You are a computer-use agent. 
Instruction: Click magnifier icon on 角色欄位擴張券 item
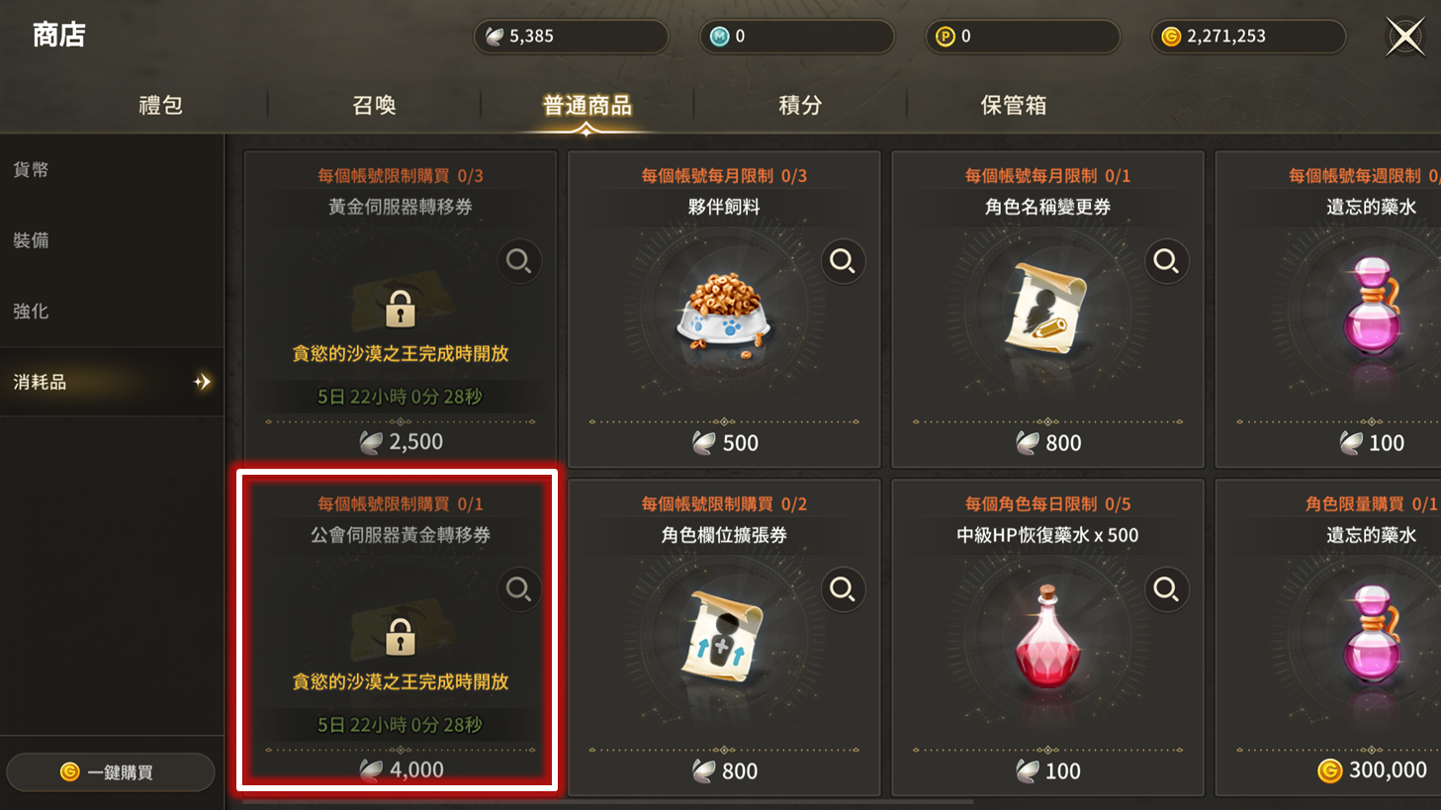[843, 589]
